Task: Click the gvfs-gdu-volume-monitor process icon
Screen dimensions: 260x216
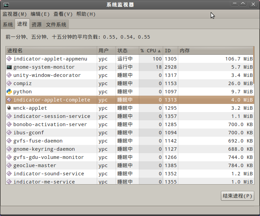Action: point(9,157)
